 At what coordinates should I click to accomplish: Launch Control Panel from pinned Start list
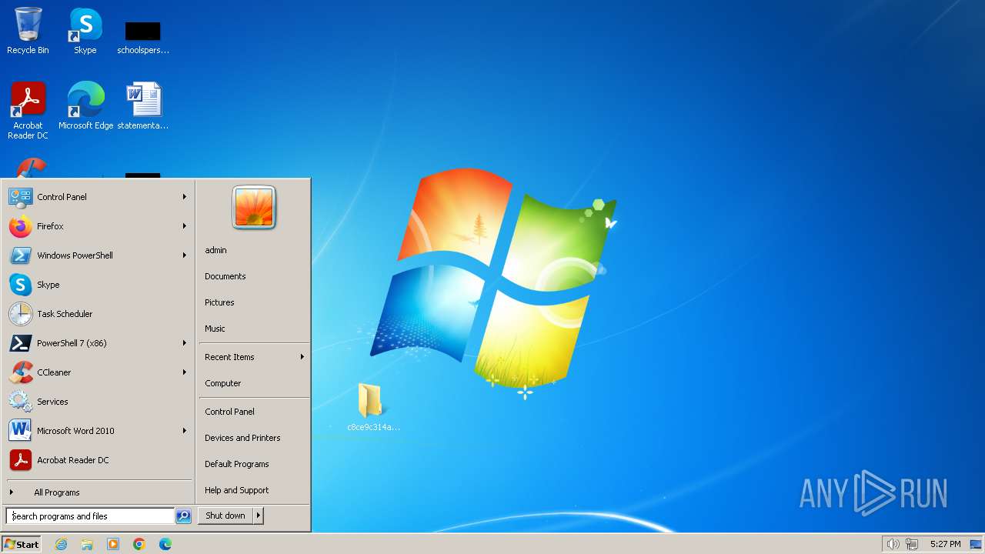(x=98, y=197)
